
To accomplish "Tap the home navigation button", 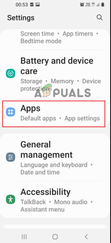I will [55, 237].
